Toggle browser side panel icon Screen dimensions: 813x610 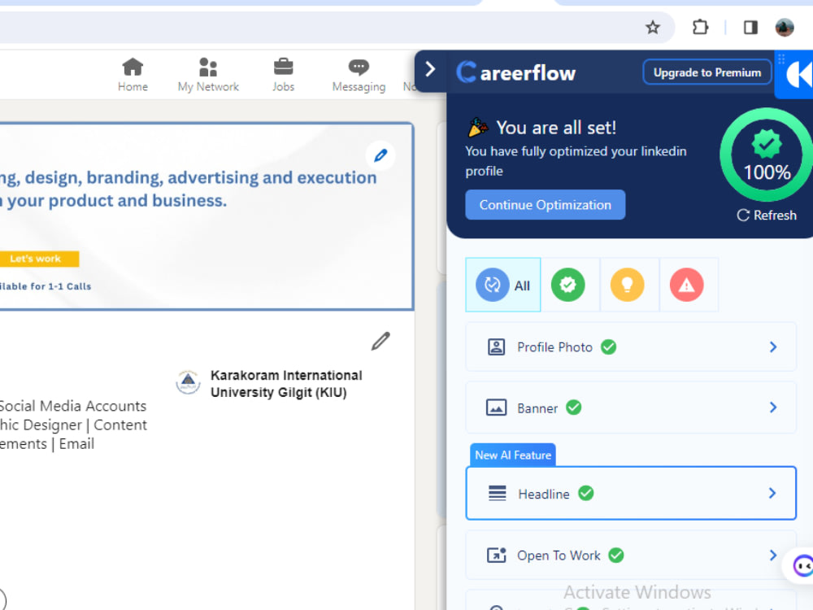(750, 27)
